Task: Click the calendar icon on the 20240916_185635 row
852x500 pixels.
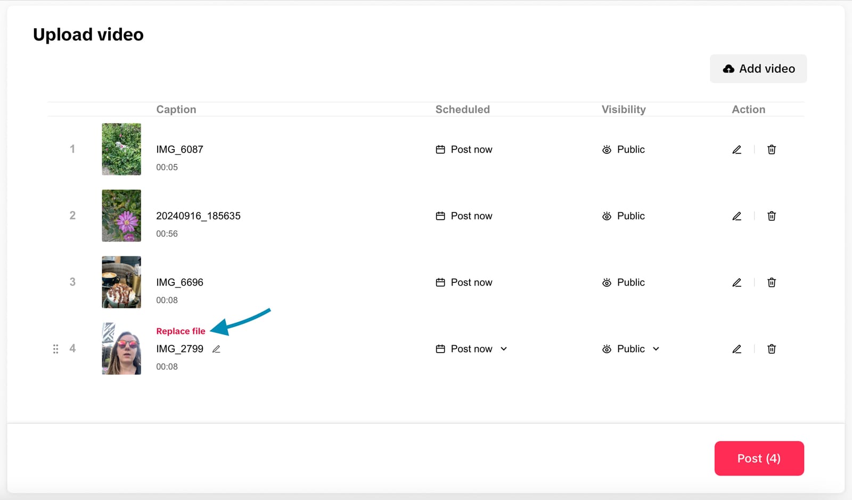Action: click(x=440, y=216)
